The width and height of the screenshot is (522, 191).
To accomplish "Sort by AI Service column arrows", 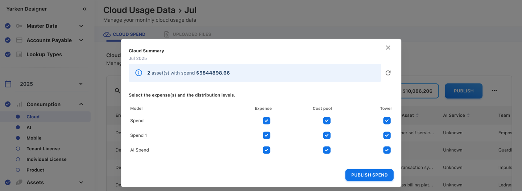I will coord(468,116).
